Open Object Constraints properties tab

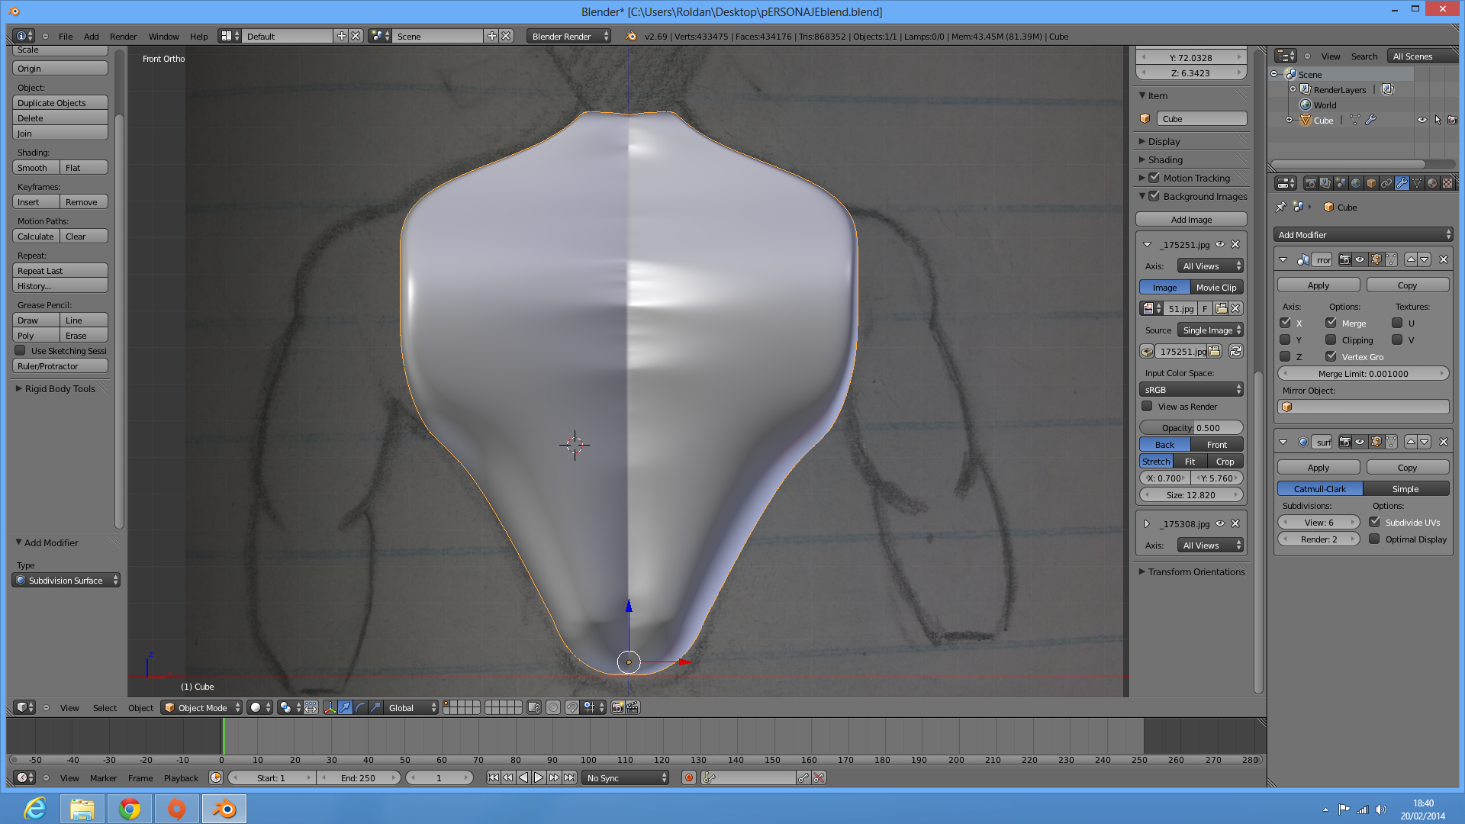[1386, 183]
